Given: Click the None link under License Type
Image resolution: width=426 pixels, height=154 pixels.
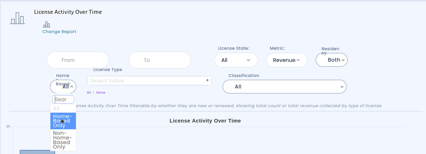Looking at the screenshot, I should pos(101,93).
